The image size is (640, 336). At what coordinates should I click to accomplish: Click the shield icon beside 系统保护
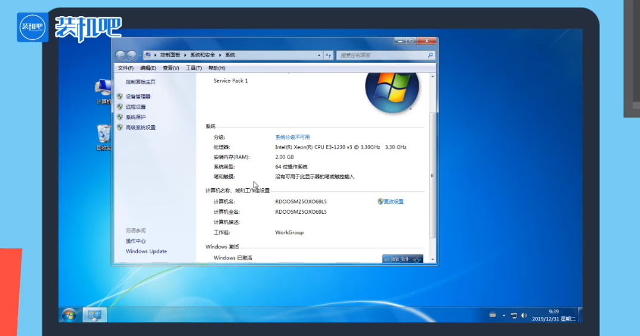click(x=120, y=117)
